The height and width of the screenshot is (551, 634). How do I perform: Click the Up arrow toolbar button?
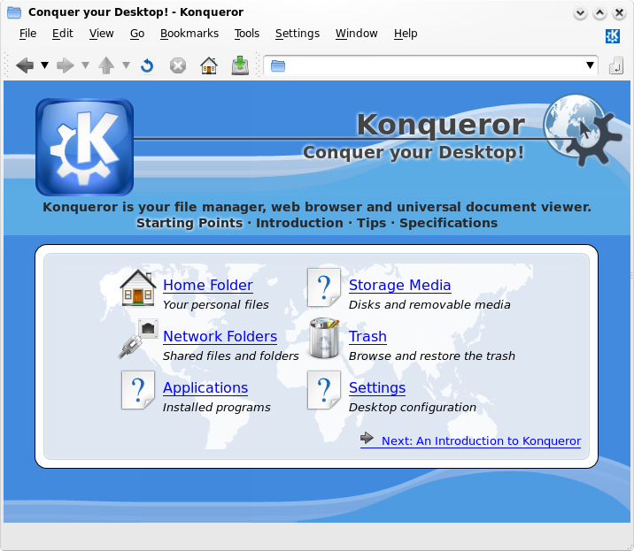[106, 65]
